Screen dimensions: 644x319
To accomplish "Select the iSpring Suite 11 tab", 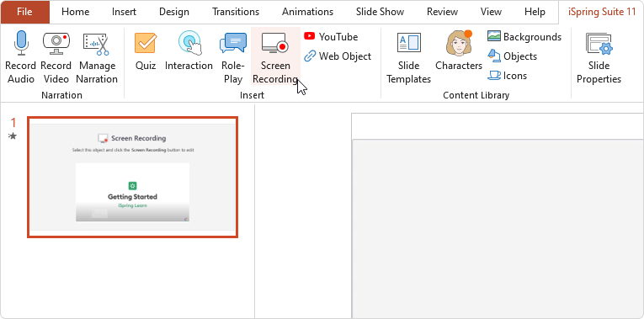I will tap(601, 12).
